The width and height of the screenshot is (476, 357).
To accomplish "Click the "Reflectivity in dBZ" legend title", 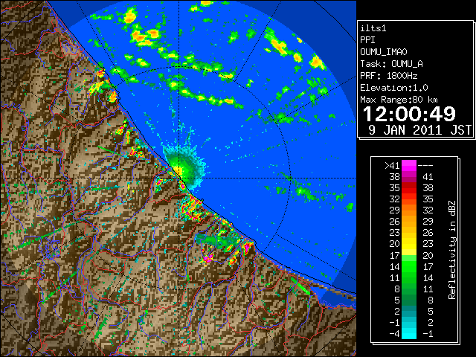I will (x=452, y=250).
